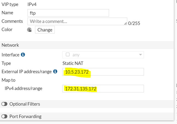
Task: Click the Optional Filters label text
Action: 25,104
